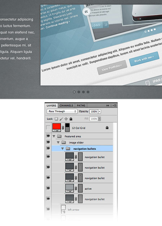Click the link icon on active layer
This screenshot has width=162, height=226.
[76, 188]
